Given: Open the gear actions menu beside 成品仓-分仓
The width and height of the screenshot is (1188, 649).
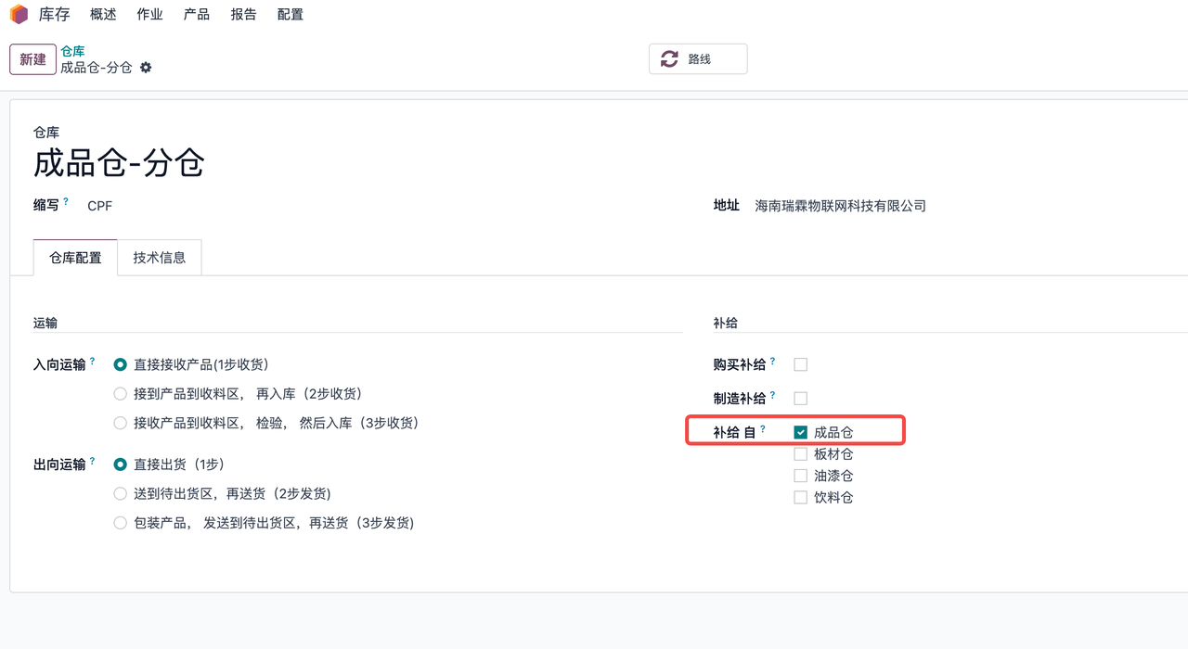Looking at the screenshot, I should [x=146, y=68].
